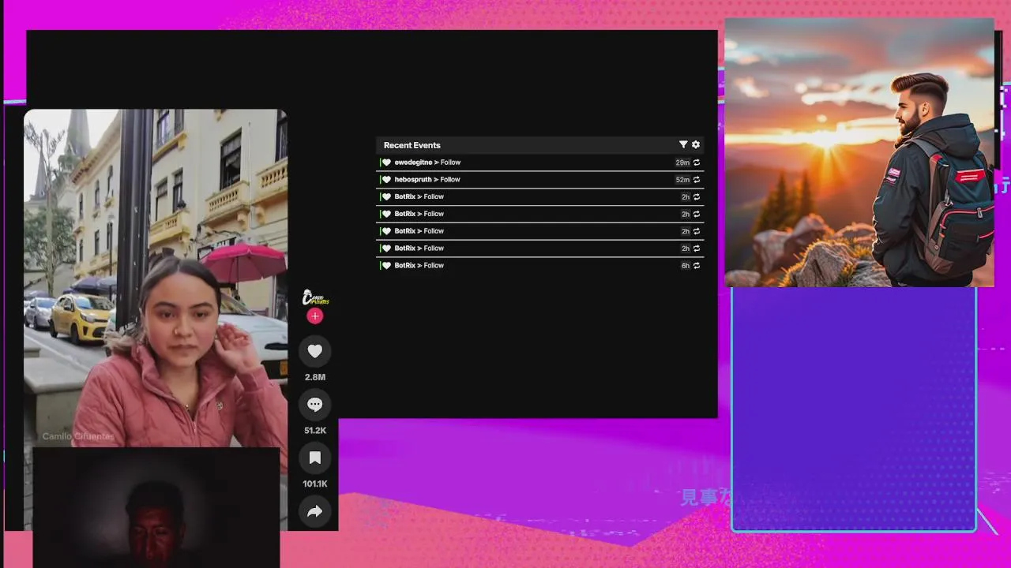1011x568 pixels.
Task: Replay the hebospruth follow event
Action: pos(697,180)
